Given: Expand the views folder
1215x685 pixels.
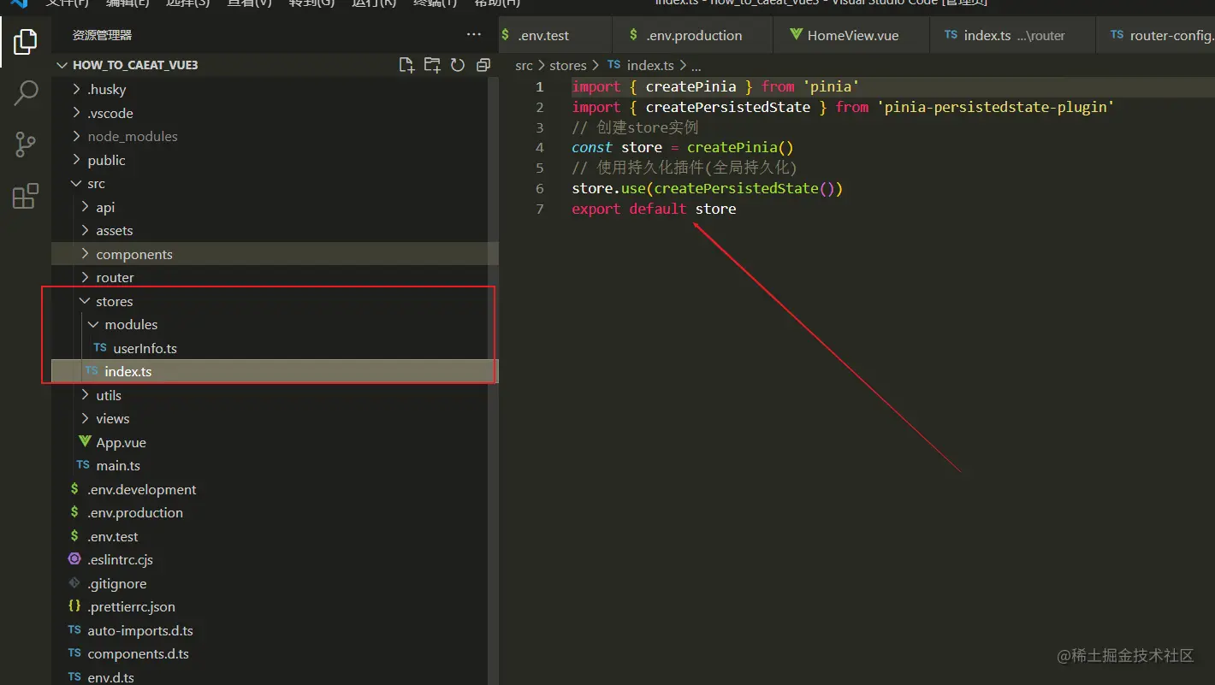Looking at the screenshot, I should (x=274, y=418).
